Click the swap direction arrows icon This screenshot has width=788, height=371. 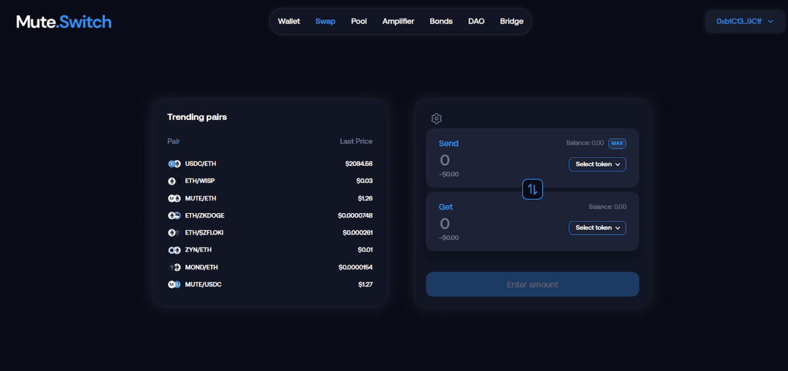tap(533, 189)
